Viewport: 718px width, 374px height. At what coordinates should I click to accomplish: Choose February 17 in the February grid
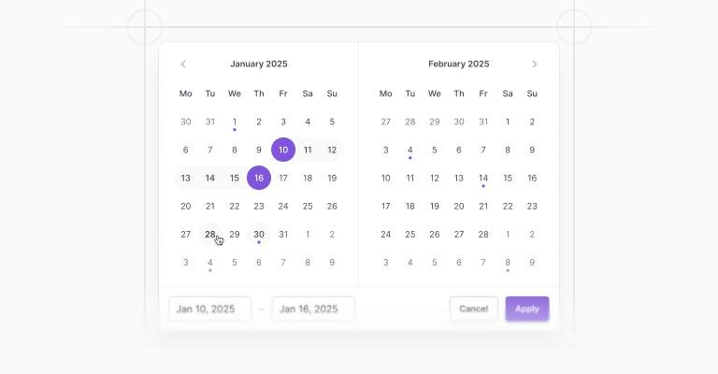pyautogui.click(x=385, y=207)
